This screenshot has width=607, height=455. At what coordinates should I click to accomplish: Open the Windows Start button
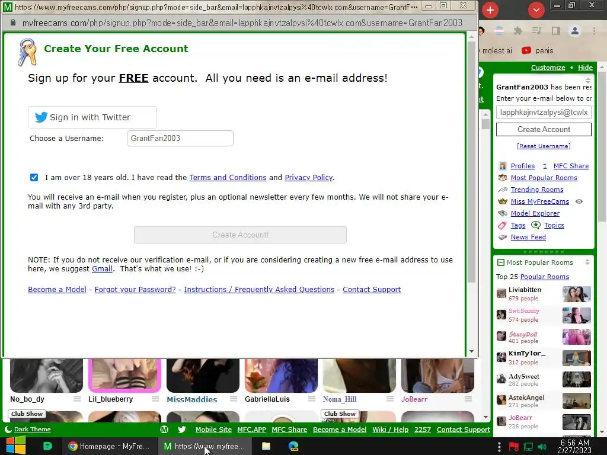coord(15,446)
